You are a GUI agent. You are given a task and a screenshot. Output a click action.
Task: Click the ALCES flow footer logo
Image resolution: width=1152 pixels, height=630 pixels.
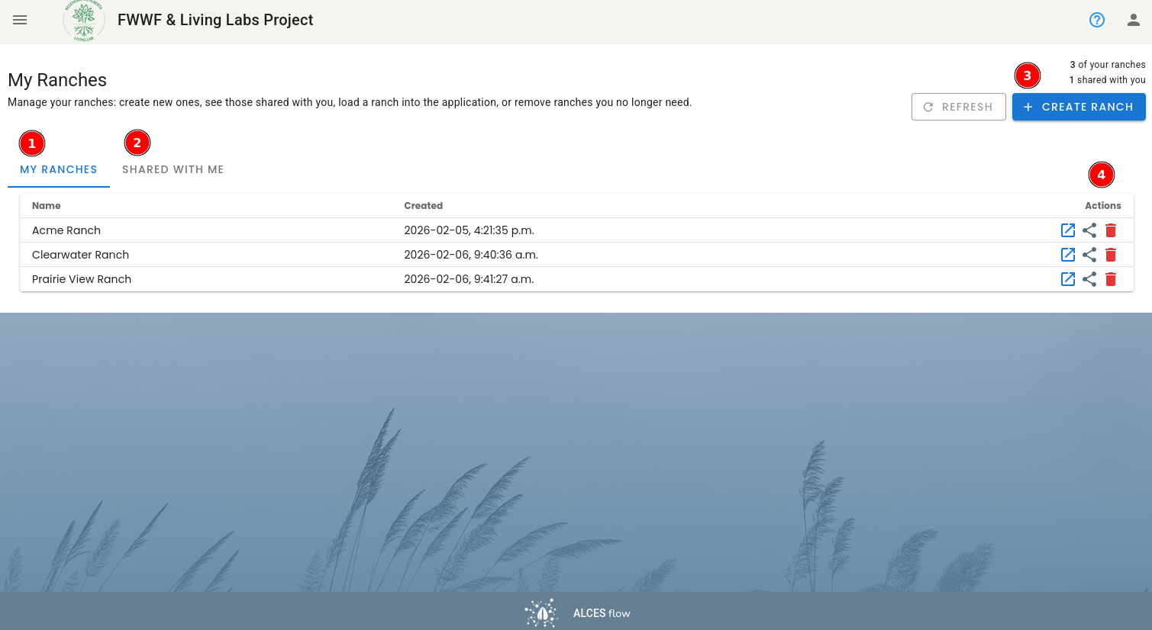click(577, 612)
